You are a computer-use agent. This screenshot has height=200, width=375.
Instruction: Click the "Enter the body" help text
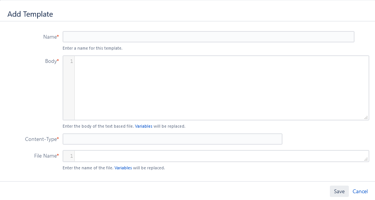coord(98,126)
